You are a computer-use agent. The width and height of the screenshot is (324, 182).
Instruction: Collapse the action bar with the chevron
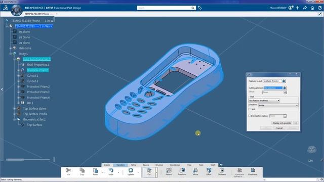221,165
